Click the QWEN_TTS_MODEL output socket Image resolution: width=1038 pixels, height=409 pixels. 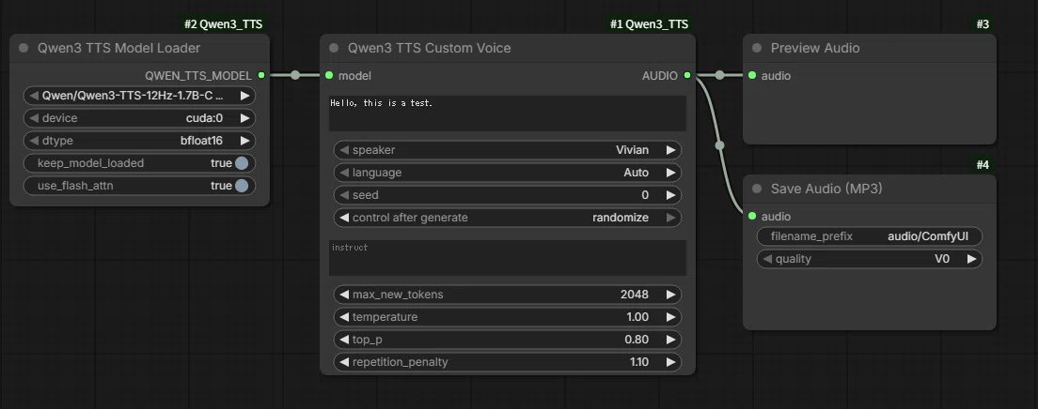pos(261,75)
